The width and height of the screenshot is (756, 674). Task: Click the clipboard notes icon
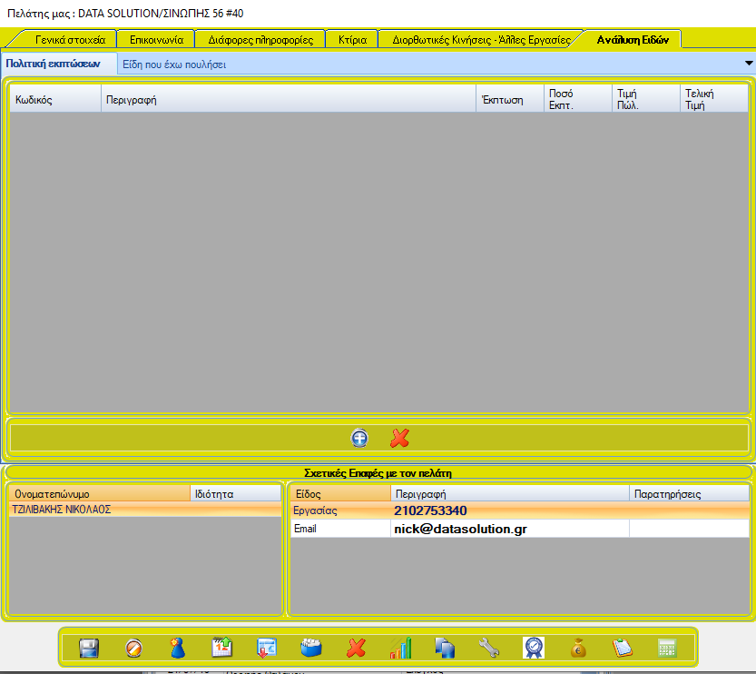(x=622, y=648)
